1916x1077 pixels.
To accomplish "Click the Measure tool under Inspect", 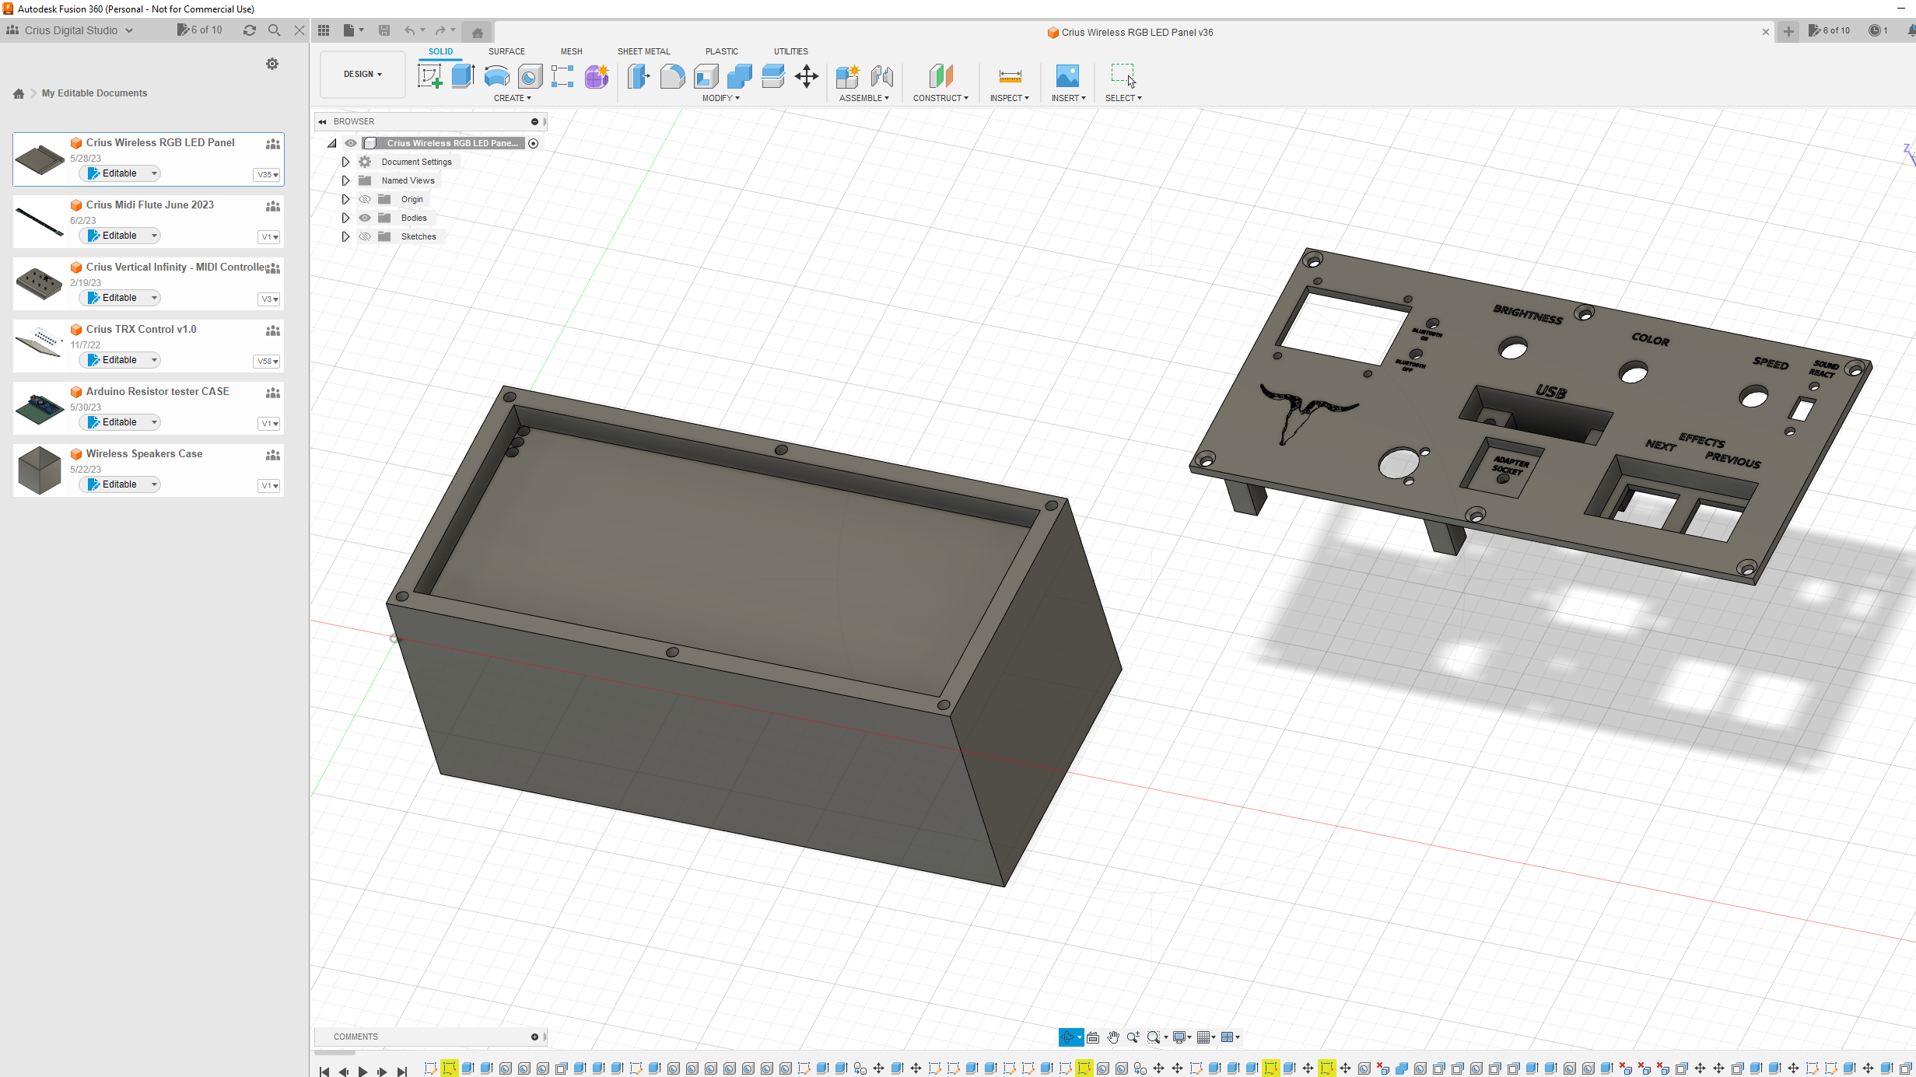I will [x=1010, y=76].
